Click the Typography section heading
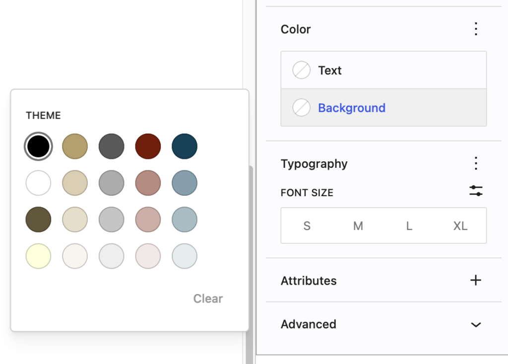 [x=314, y=164]
